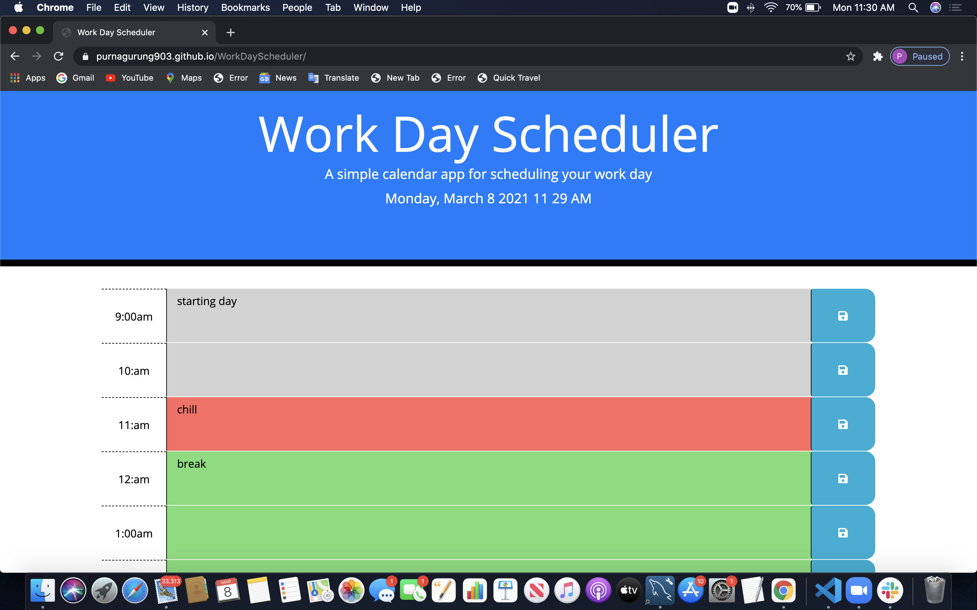Open the Bookmarks menu
This screenshot has width=977, height=610.
[x=245, y=7]
